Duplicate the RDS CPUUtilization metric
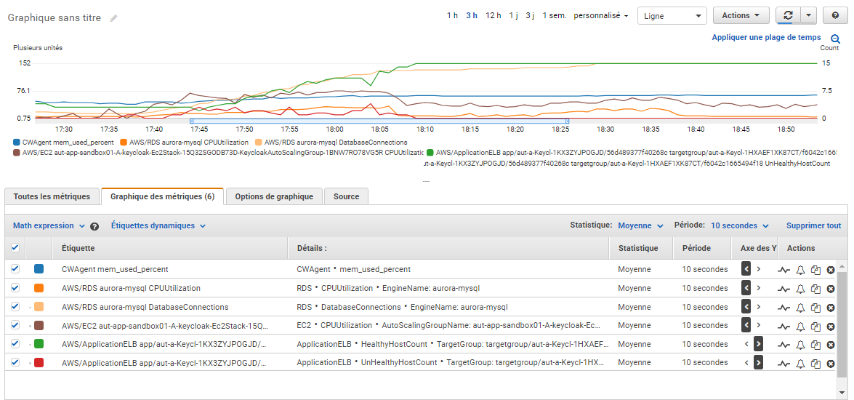This screenshot has width=854, height=400. pyautogui.click(x=815, y=289)
